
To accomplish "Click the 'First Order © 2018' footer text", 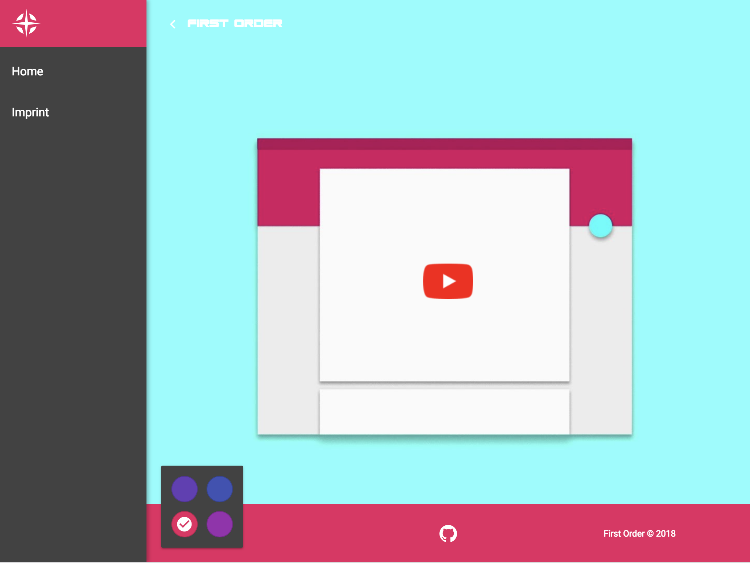I will tap(639, 534).
